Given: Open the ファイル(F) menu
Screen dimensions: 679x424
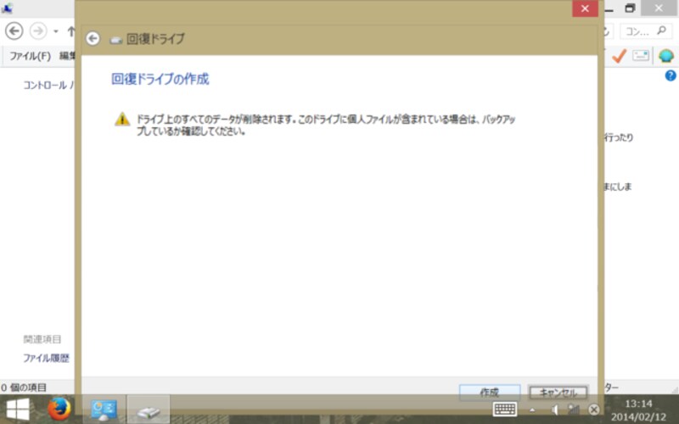Looking at the screenshot, I should click(30, 56).
